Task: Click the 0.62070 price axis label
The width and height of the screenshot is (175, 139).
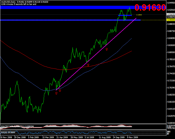Action: click(171, 116)
